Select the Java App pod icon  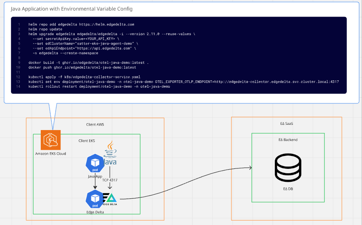tap(95, 162)
